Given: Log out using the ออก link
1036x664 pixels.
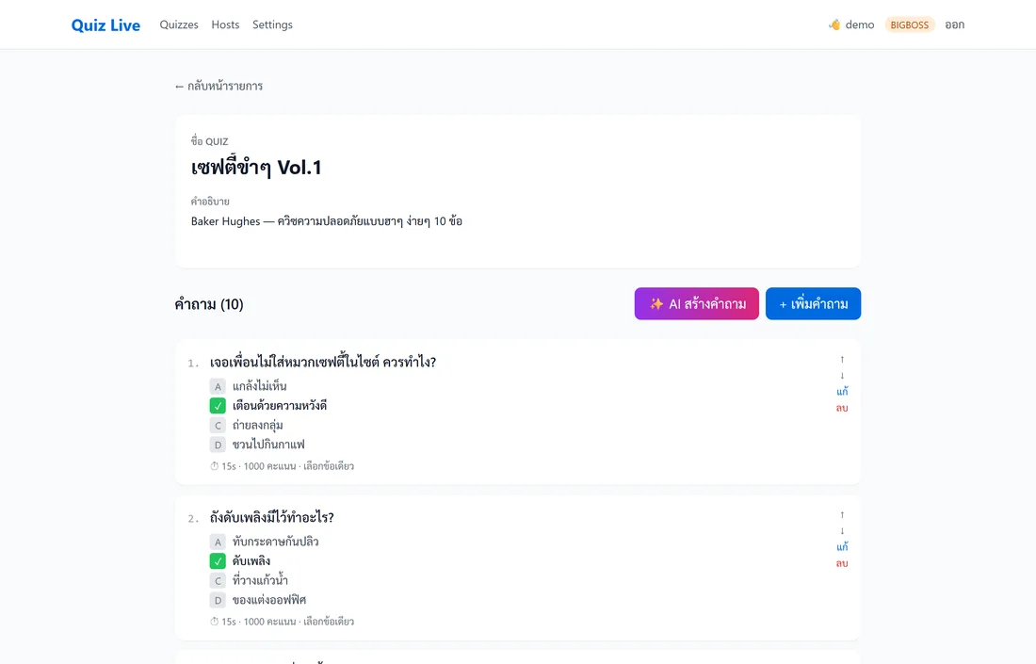Looking at the screenshot, I should pyautogui.click(x=955, y=24).
